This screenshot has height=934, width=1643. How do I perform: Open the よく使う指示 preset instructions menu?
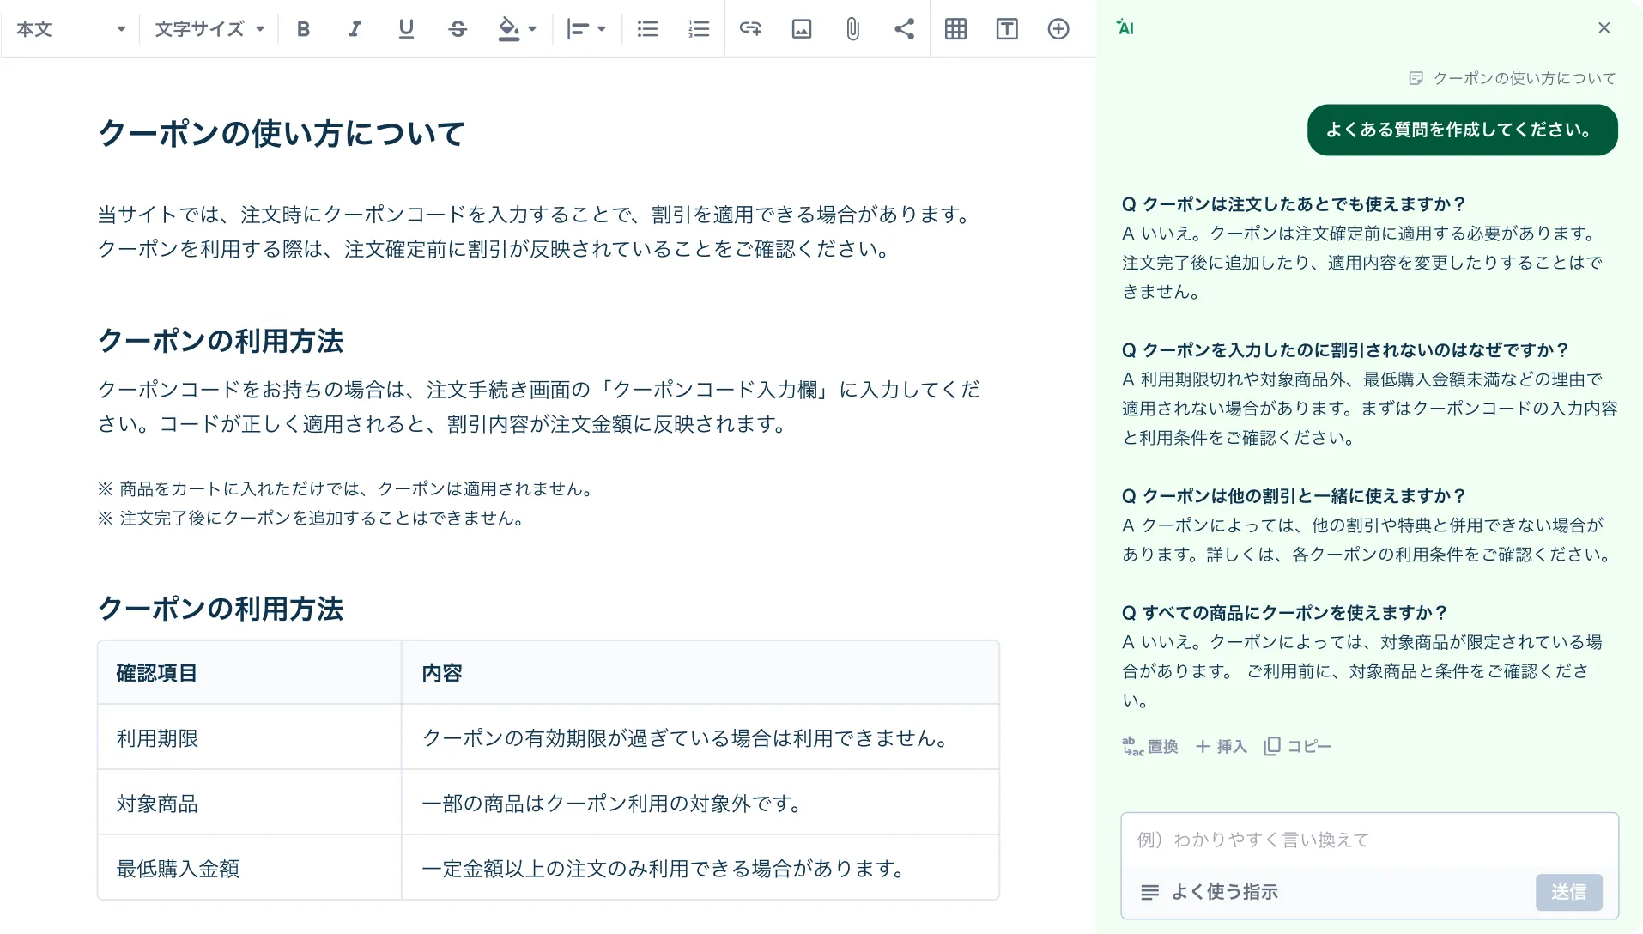pyautogui.click(x=1212, y=892)
